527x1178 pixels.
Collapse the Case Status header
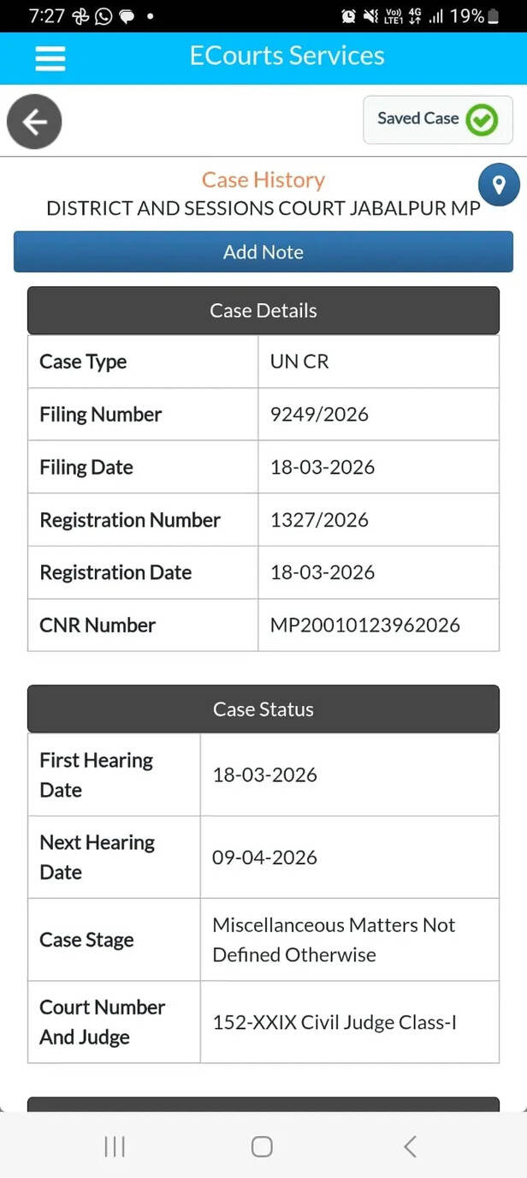tap(263, 709)
